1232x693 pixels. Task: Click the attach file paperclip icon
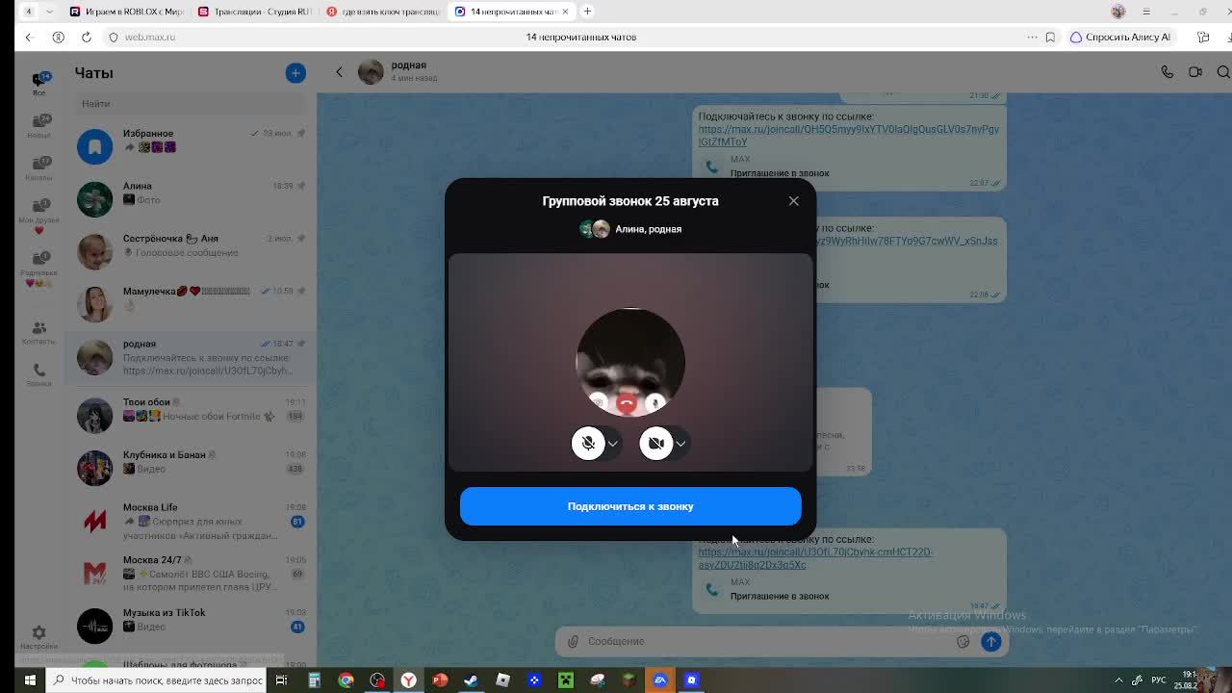(x=573, y=641)
